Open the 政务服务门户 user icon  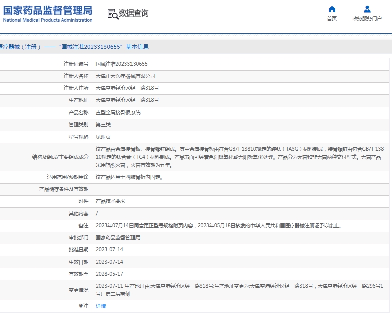pos(367,9)
